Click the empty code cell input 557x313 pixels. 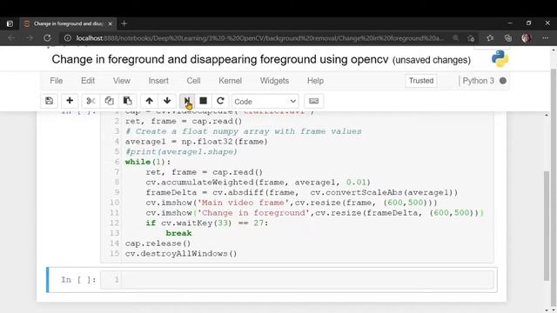307,280
